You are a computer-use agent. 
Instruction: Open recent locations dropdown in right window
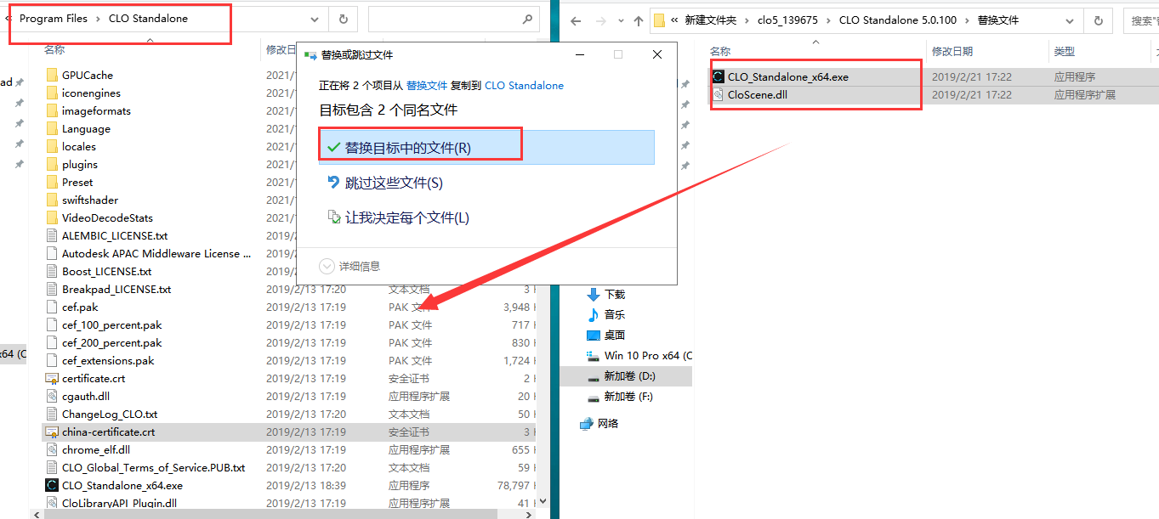pyautogui.click(x=621, y=21)
